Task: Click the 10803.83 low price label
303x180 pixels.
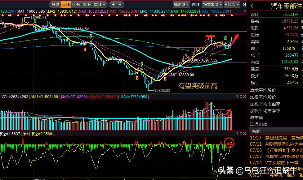Action: 162,90
